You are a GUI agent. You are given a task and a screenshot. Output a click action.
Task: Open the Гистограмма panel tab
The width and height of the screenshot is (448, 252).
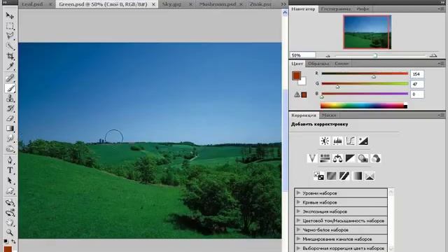(336, 9)
